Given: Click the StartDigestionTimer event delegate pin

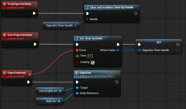Looking at the screenshot, I should tap(36, 36).
